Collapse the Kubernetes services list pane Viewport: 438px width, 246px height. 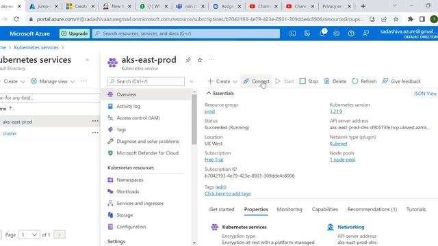click(87, 59)
